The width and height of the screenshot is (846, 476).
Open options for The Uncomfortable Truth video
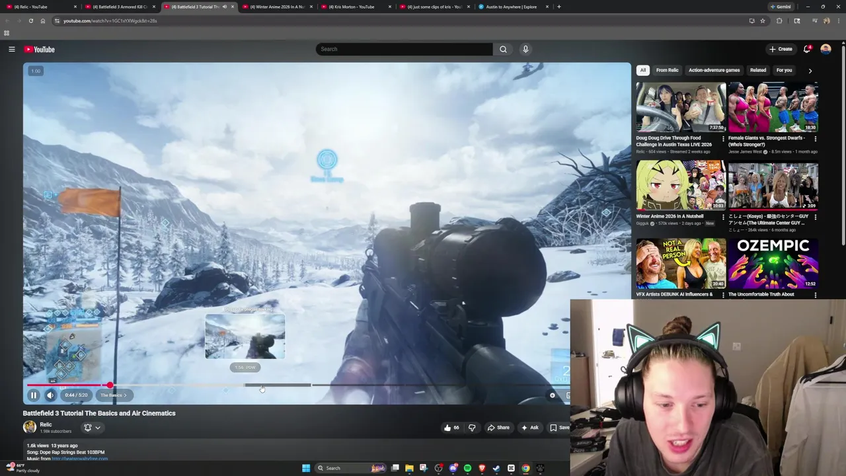point(815,295)
